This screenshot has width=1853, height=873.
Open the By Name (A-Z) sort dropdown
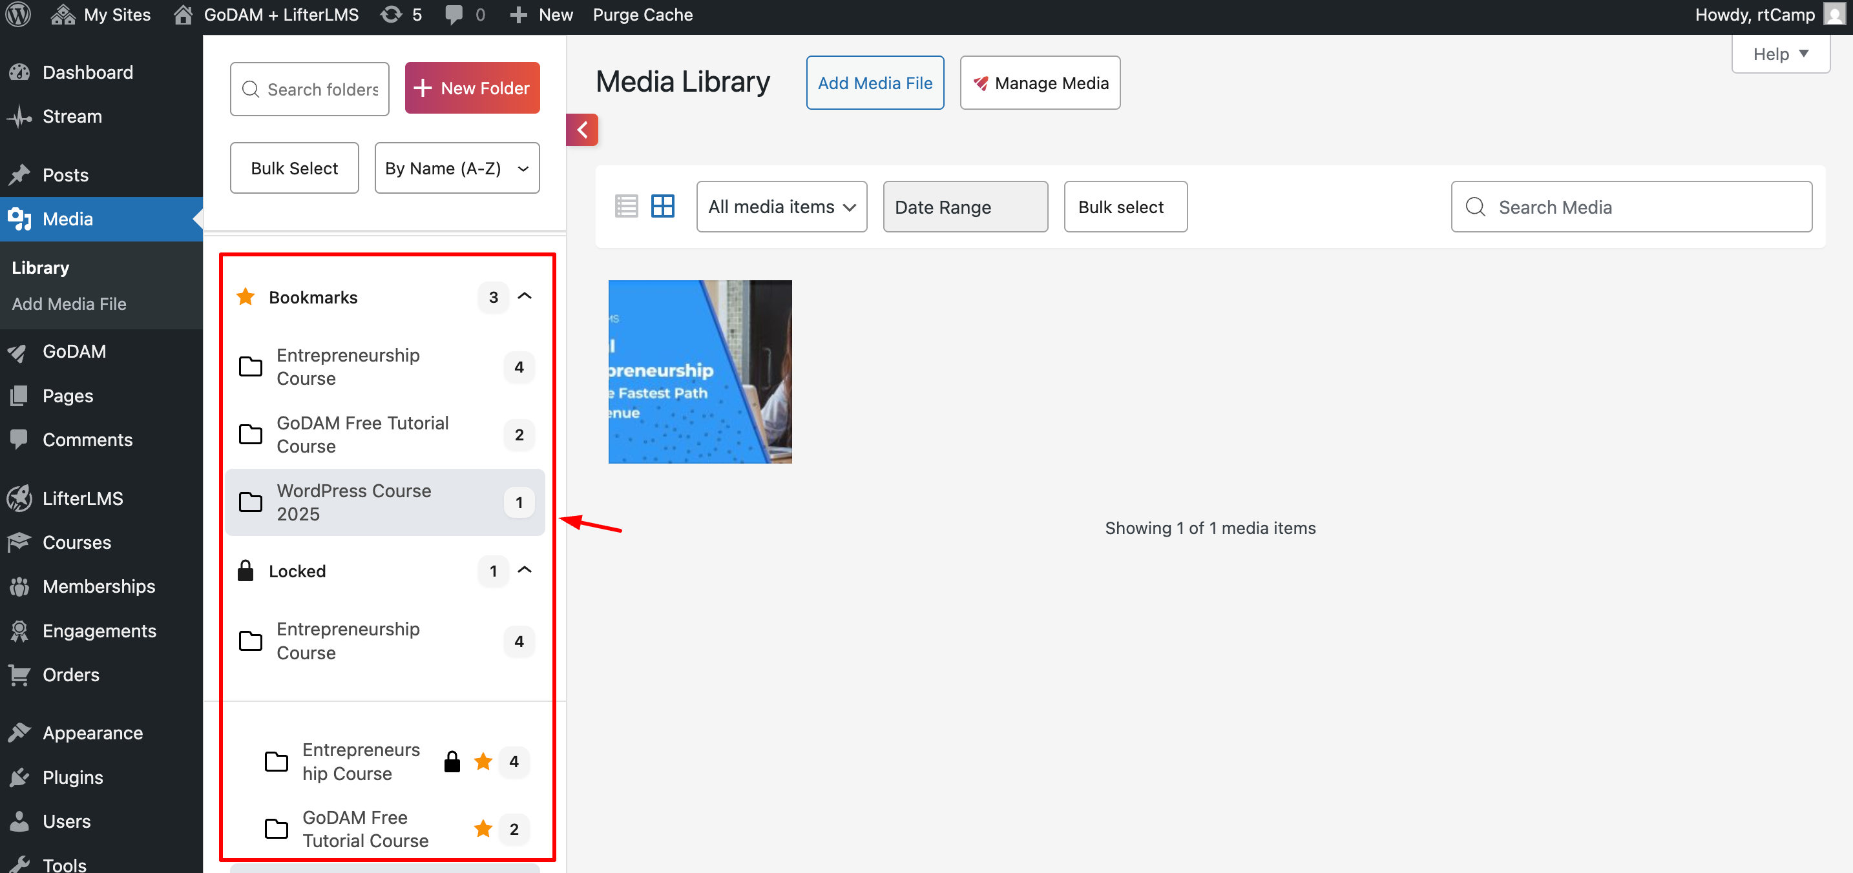[457, 169]
